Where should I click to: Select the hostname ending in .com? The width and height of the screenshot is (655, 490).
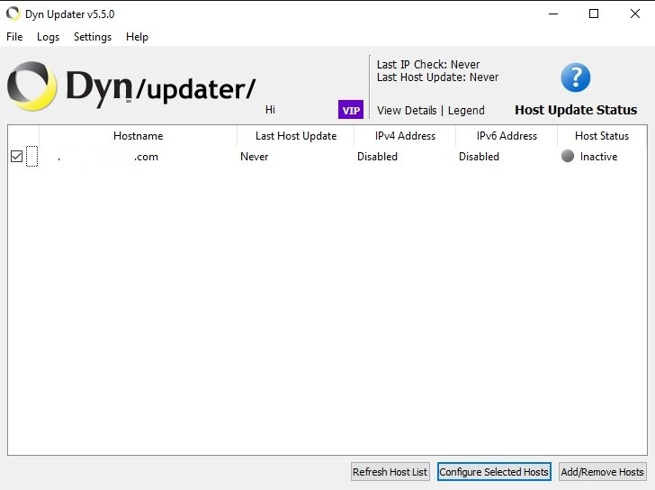[108, 157]
